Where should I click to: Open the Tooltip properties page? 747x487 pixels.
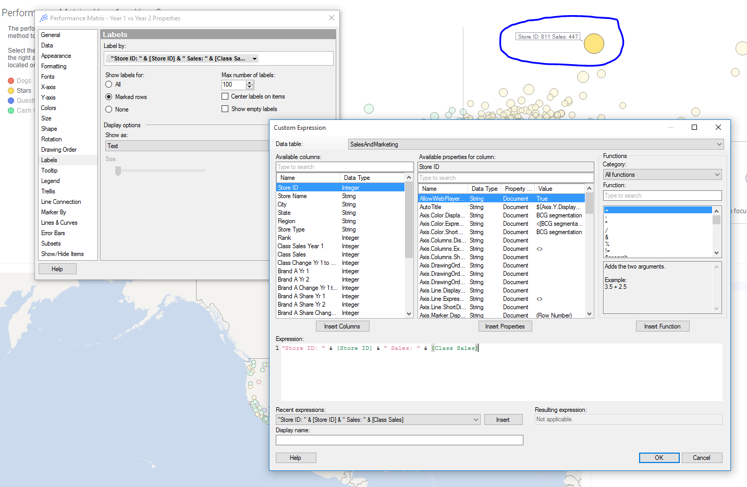(50, 171)
